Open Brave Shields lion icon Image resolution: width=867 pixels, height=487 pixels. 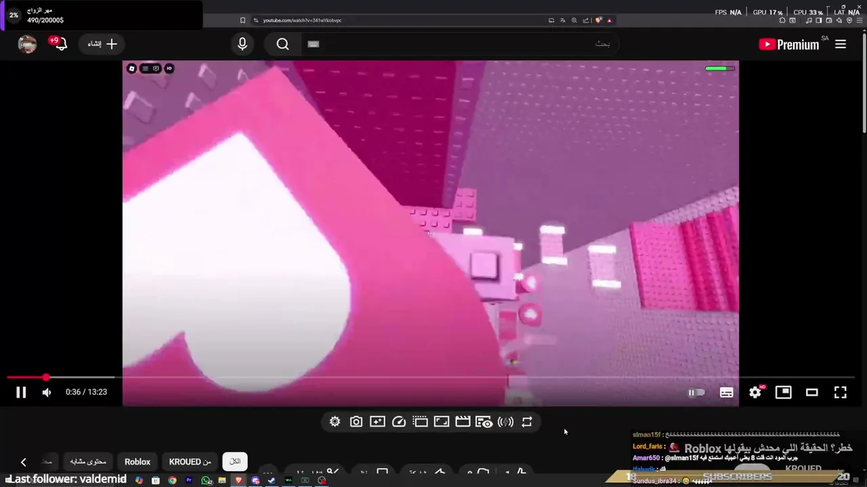pyautogui.click(x=598, y=20)
